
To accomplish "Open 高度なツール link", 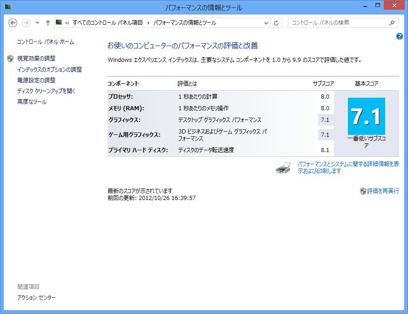I will (x=32, y=102).
